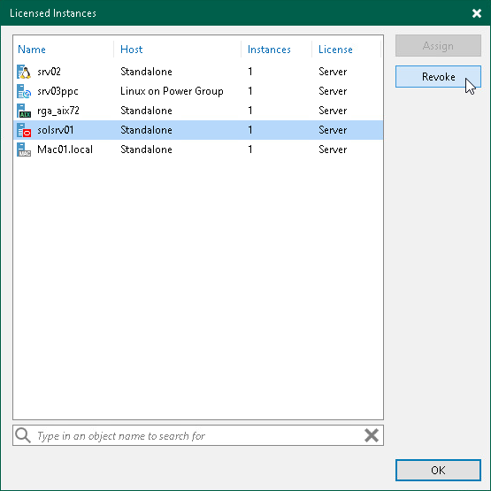The image size is (491, 491).
Task: Click the Linux on Power Group host cell
Action: point(172,91)
